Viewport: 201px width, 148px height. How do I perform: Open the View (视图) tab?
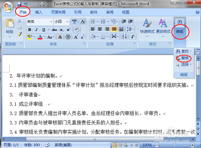click(126, 12)
